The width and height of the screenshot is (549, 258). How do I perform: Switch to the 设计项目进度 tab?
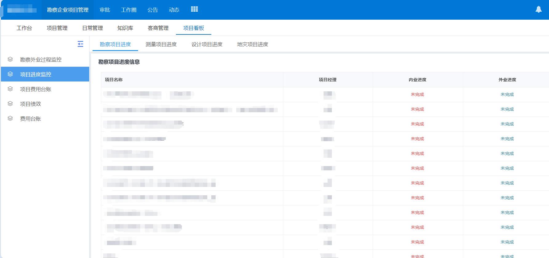coord(207,44)
